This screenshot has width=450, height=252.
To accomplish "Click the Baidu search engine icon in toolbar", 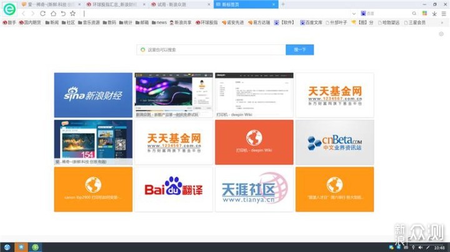I will 363,14.
